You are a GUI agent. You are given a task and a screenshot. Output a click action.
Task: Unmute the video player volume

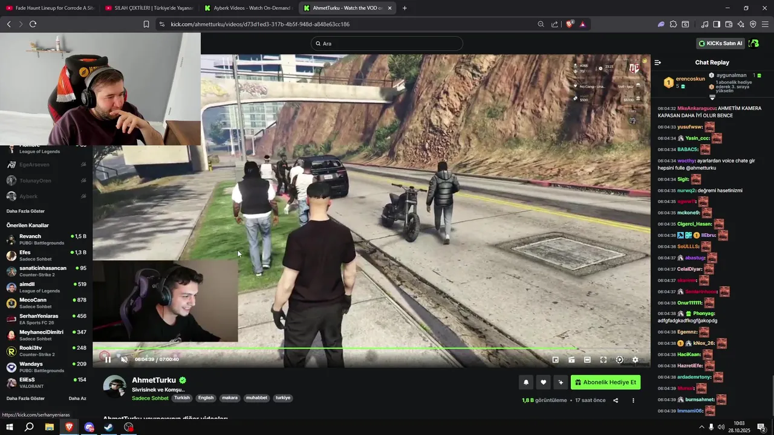[x=125, y=359]
